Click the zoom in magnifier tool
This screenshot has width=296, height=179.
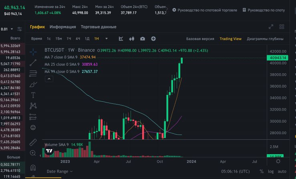coord(33,153)
